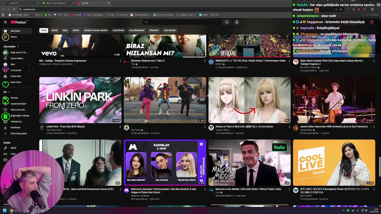Open Videolarınız in the sidebar
The image size is (381, 214).
(17, 122)
